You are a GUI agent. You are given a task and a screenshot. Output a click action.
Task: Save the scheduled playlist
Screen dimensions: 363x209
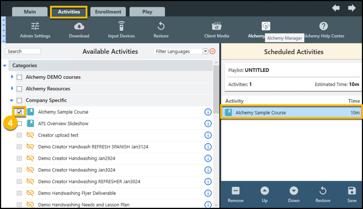pyautogui.click(x=352, y=194)
